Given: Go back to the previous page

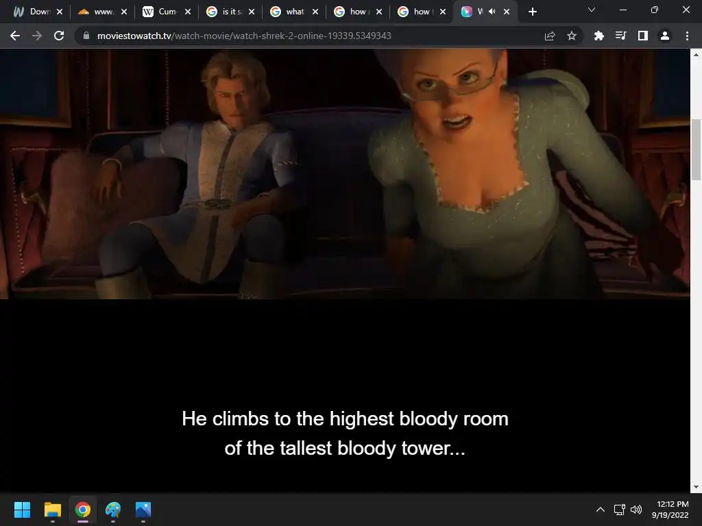Looking at the screenshot, I should point(15,36).
